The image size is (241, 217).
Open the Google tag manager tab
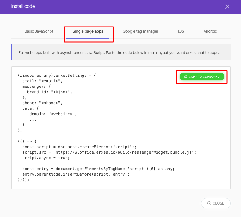140,31
